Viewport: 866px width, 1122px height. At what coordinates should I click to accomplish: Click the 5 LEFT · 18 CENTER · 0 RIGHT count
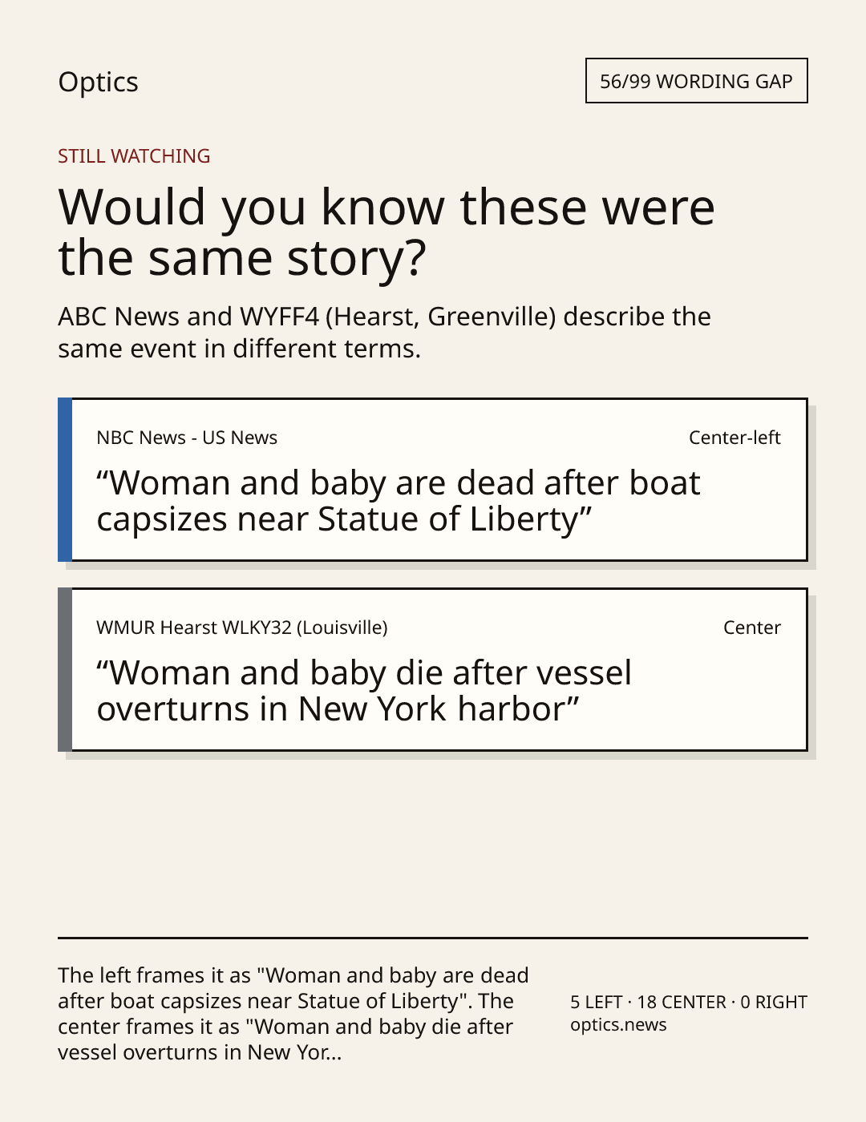689,1002
